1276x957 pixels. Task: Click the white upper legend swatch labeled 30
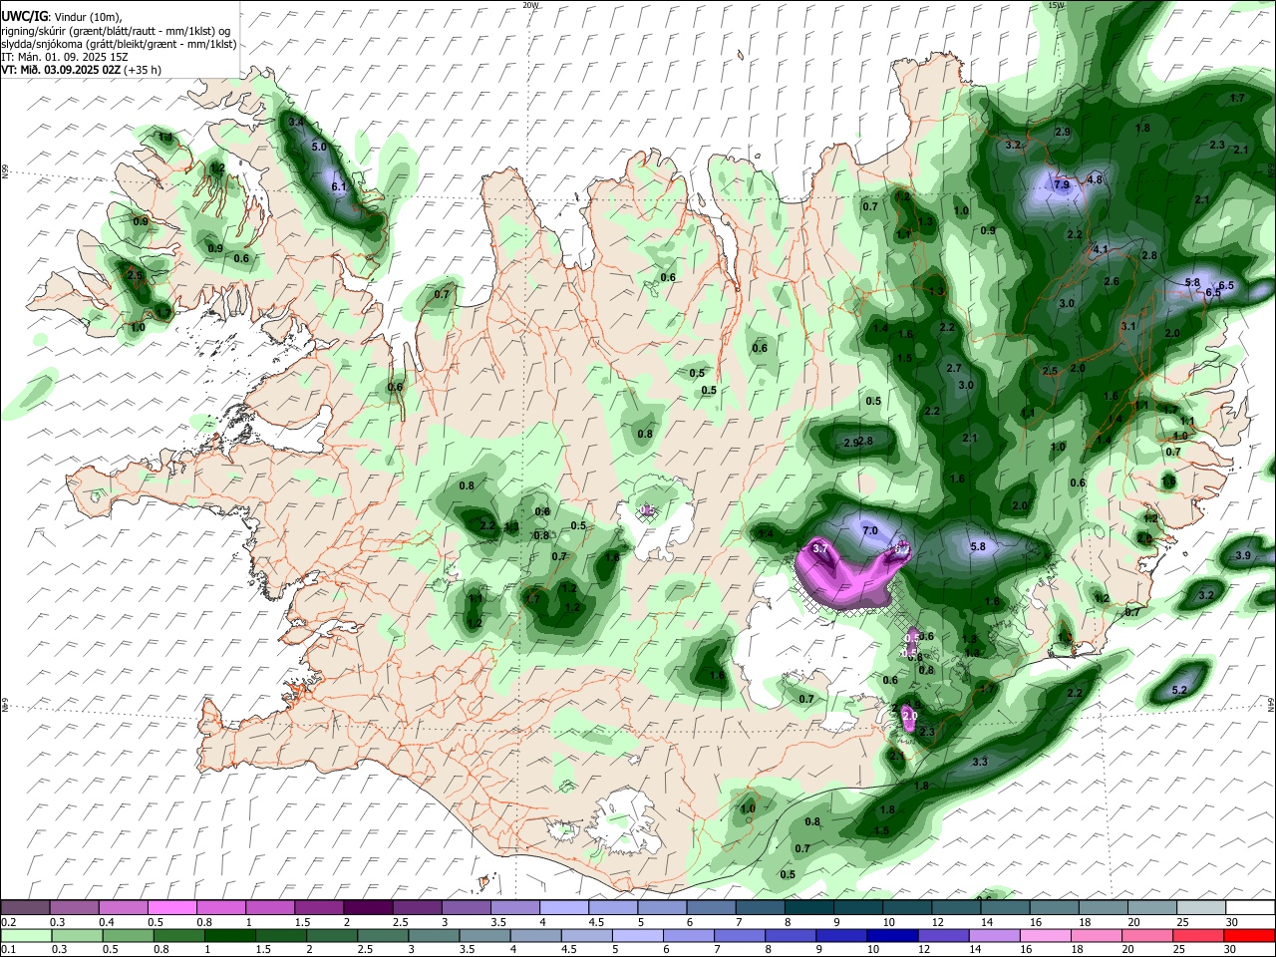(x=1249, y=908)
